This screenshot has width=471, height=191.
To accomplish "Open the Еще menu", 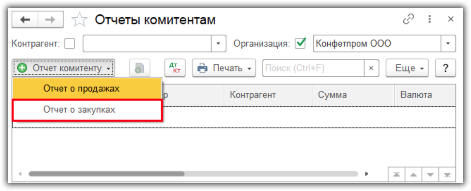I will (x=407, y=68).
